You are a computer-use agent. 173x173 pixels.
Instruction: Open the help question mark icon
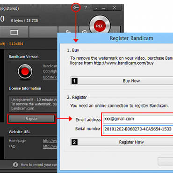click(x=86, y=7)
